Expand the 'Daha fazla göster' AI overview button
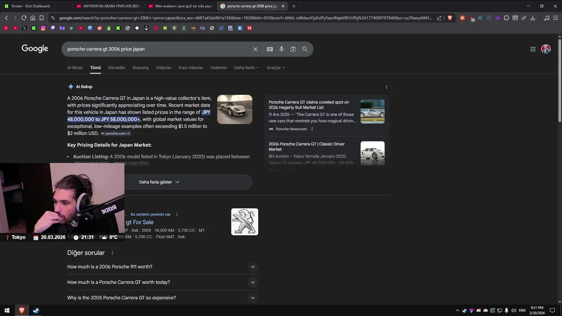The width and height of the screenshot is (562, 316). [x=159, y=182]
